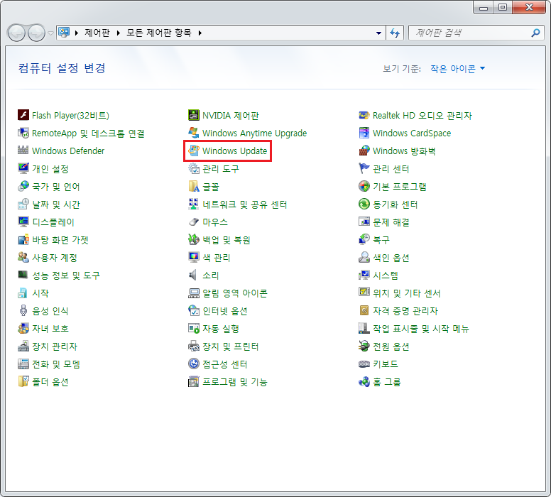Click the search magnifier button
The image size is (551, 497).
pyautogui.click(x=535, y=33)
